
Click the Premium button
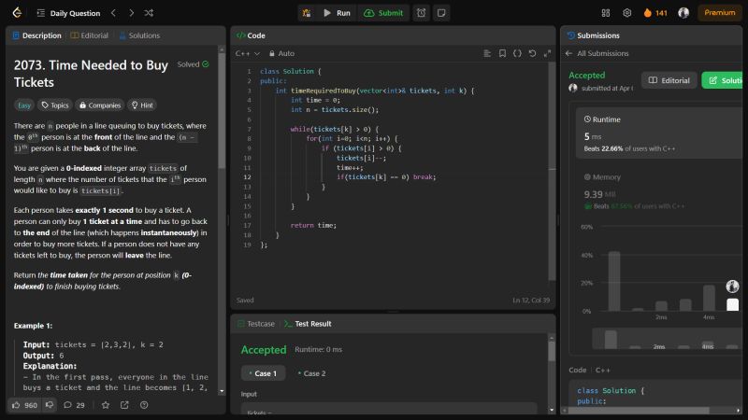click(x=719, y=13)
